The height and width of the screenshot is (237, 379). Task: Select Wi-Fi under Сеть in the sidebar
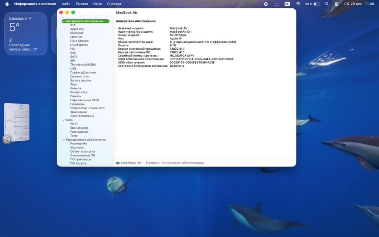[74, 124]
